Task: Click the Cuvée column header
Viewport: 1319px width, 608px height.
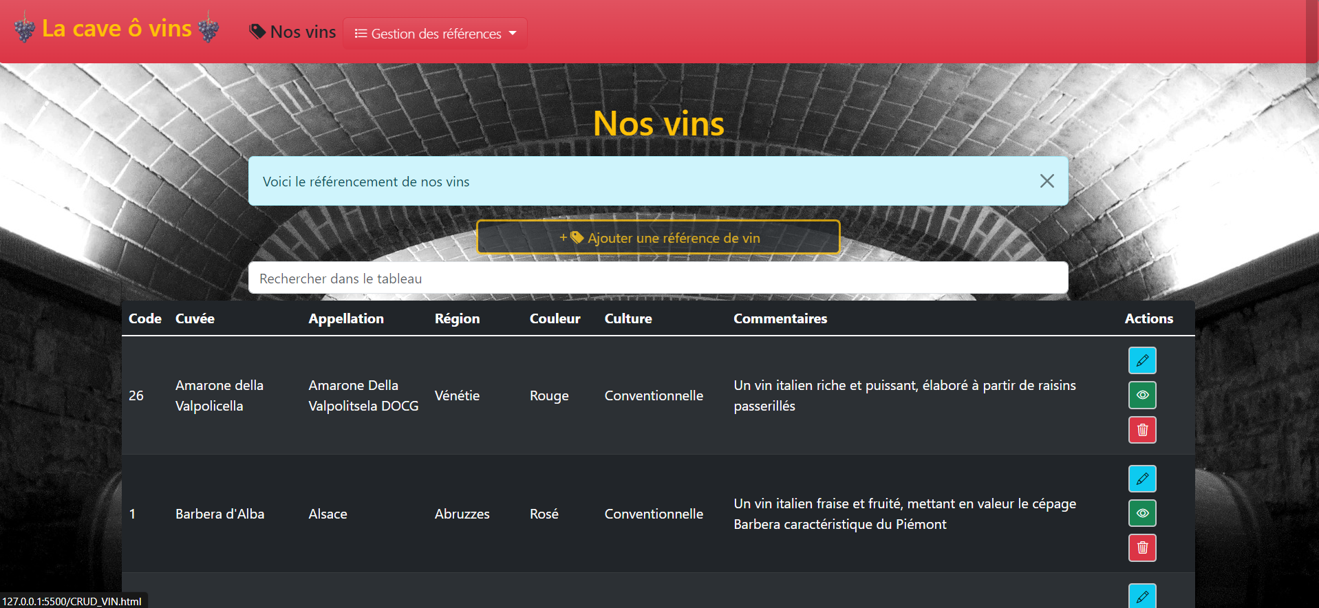Action: pos(195,318)
